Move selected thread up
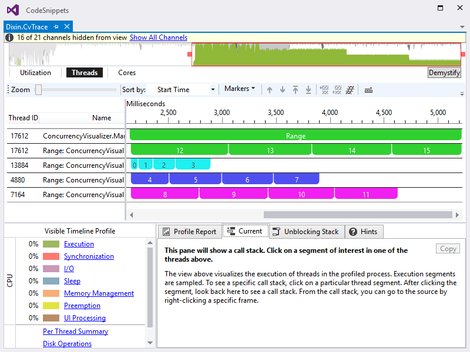 (270, 90)
